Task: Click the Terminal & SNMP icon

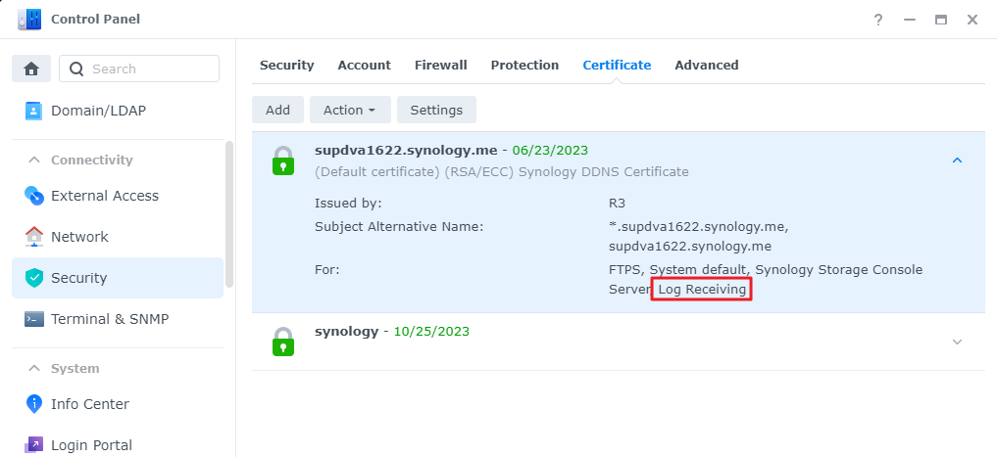Action: pyautogui.click(x=33, y=319)
